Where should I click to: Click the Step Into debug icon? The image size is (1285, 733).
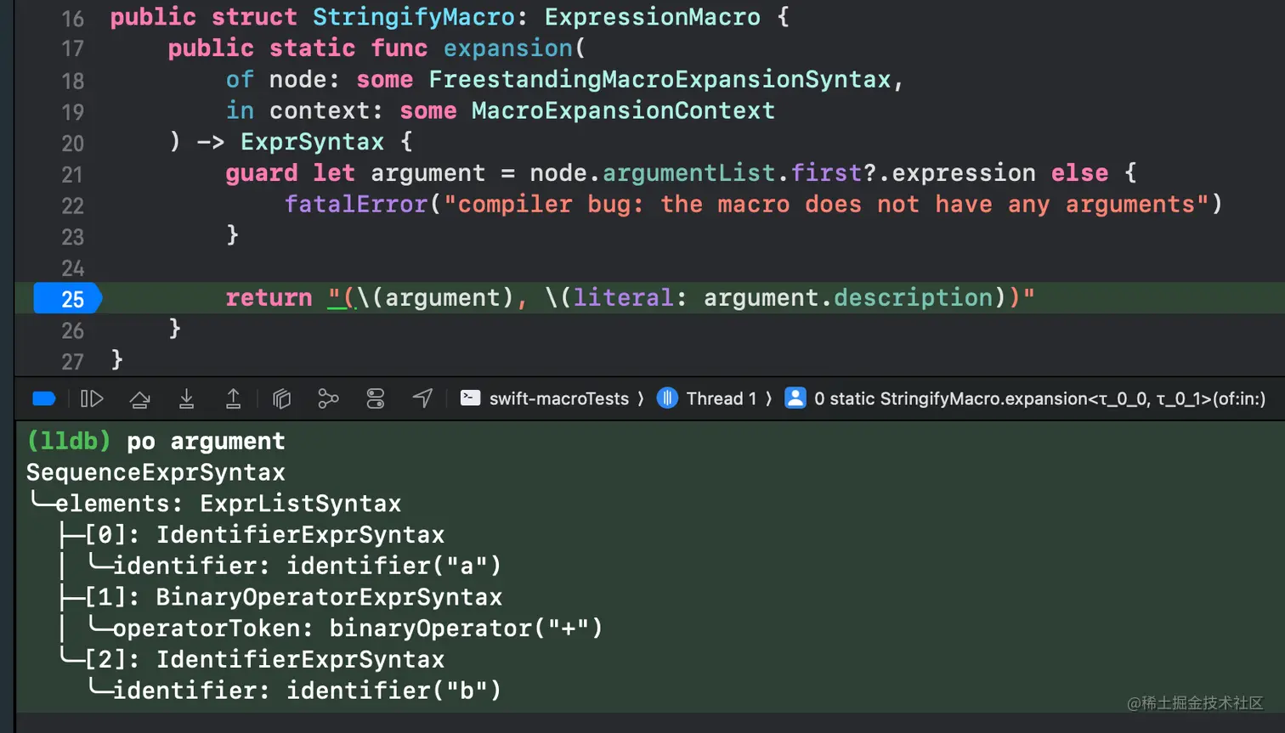pos(186,398)
